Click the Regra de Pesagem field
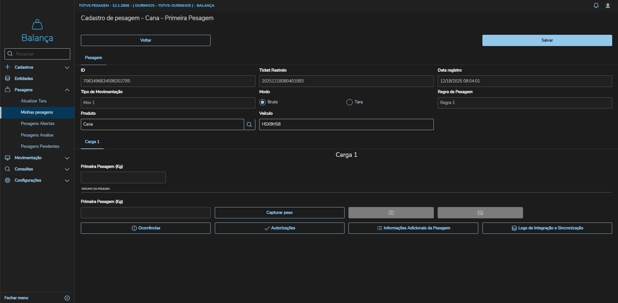The width and height of the screenshot is (618, 303). (x=525, y=103)
